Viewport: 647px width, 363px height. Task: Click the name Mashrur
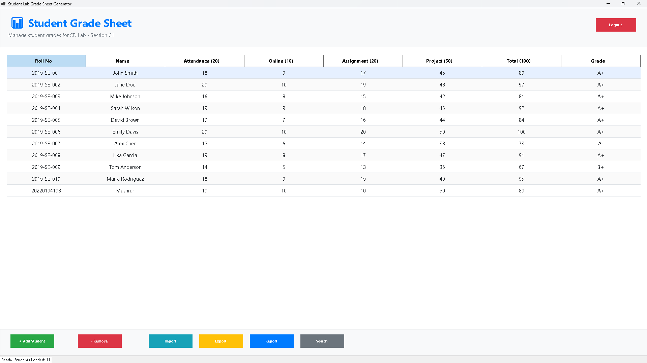pyautogui.click(x=125, y=191)
